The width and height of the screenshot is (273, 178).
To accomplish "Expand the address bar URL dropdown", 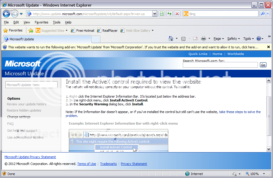I will click(155, 14).
